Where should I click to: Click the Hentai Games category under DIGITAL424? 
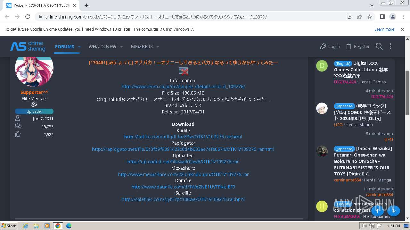point(372,82)
